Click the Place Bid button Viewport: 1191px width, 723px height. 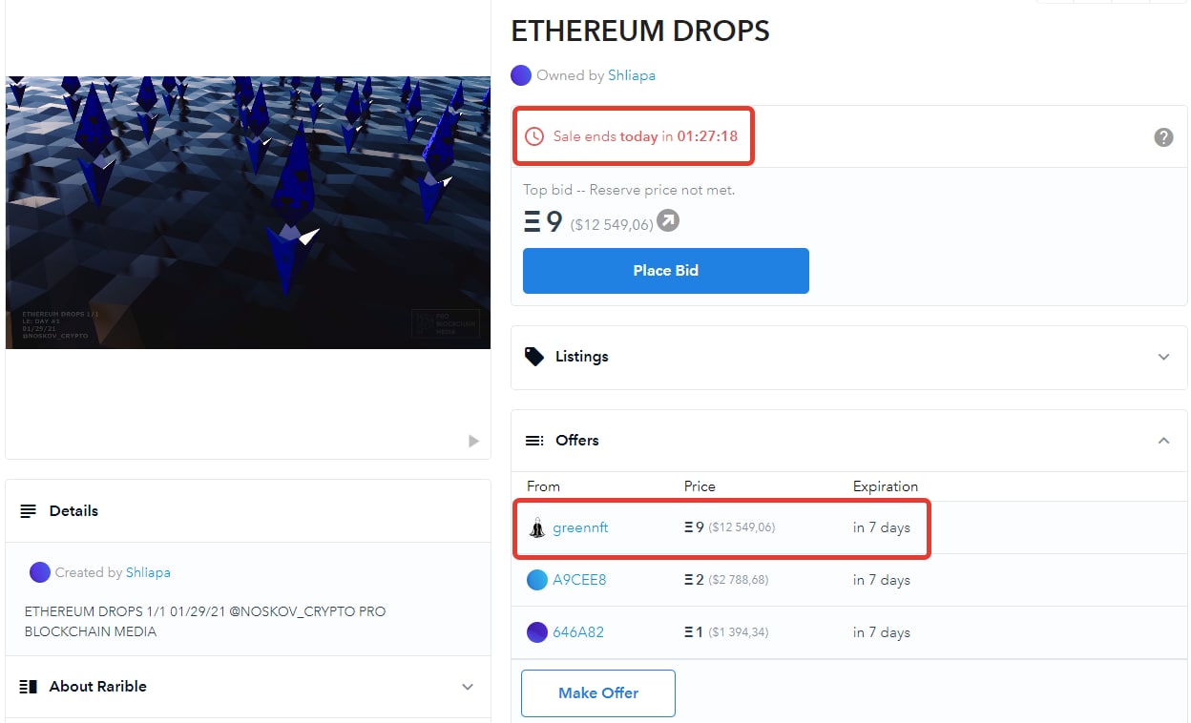[666, 271]
